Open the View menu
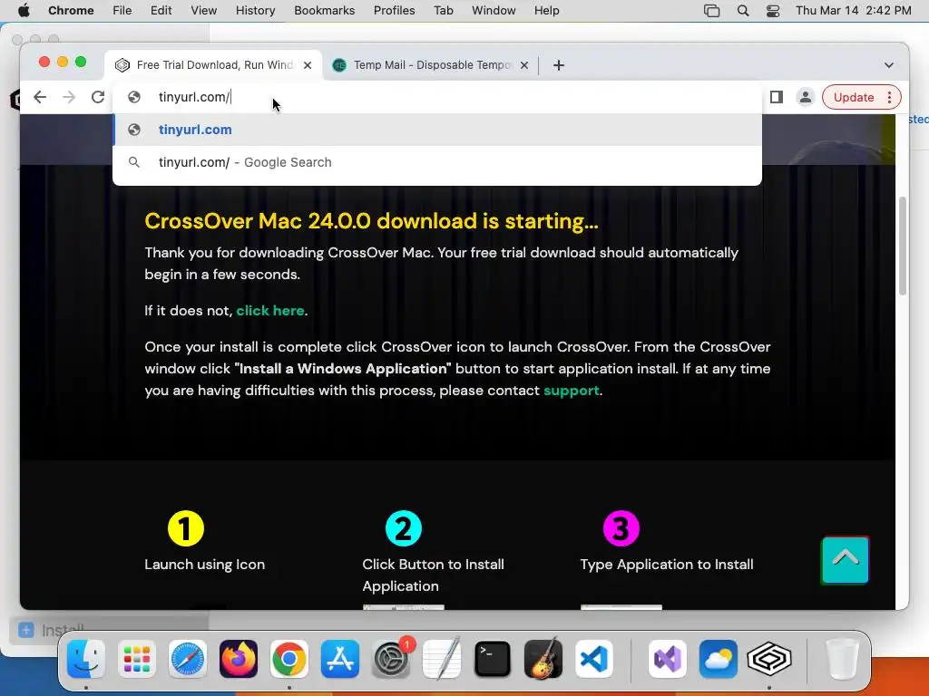The height and width of the screenshot is (696, 929). [204, 11]
